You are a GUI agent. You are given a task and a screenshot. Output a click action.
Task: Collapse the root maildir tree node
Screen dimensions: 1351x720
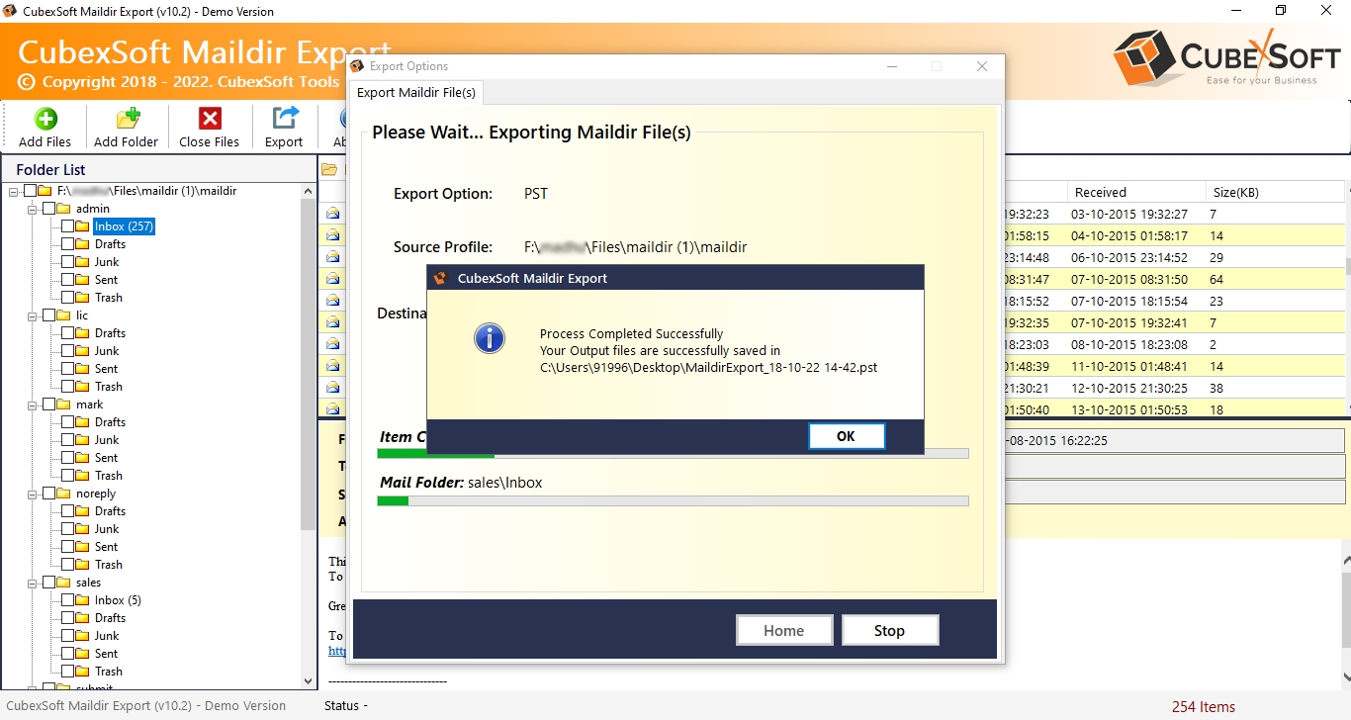coord(14,191)
